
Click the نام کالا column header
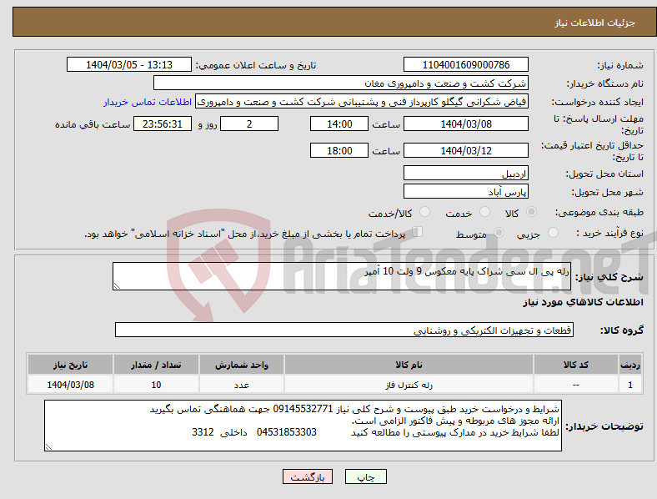[x=409, y=365]
